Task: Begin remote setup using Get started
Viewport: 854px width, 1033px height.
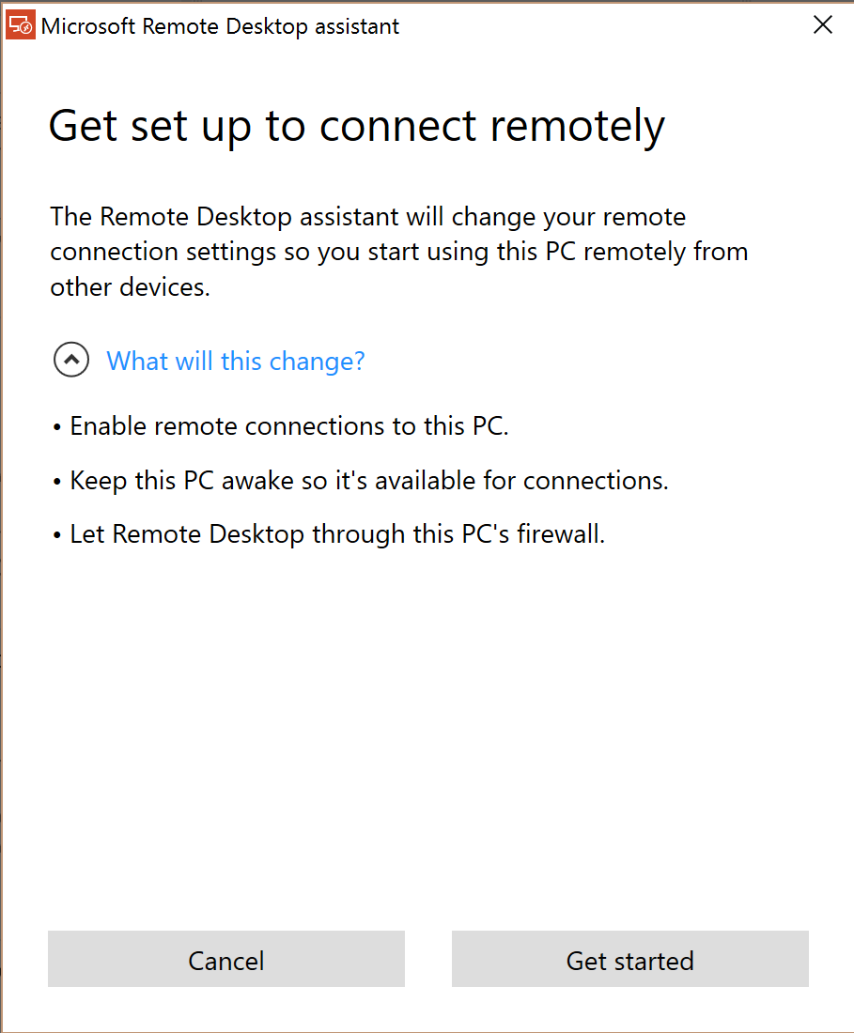Action: tap(629, 960)
